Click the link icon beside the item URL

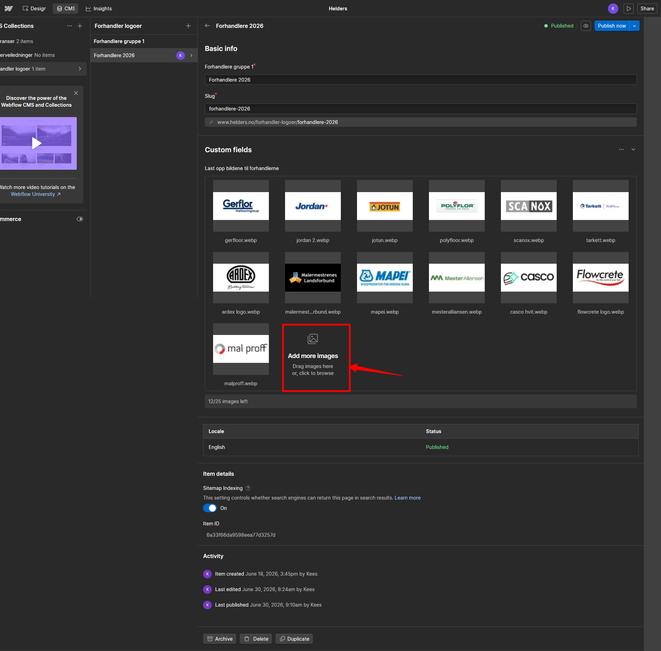pyautogui.click(x=211, y=122)
